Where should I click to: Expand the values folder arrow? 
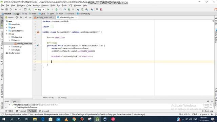point(9,50)
